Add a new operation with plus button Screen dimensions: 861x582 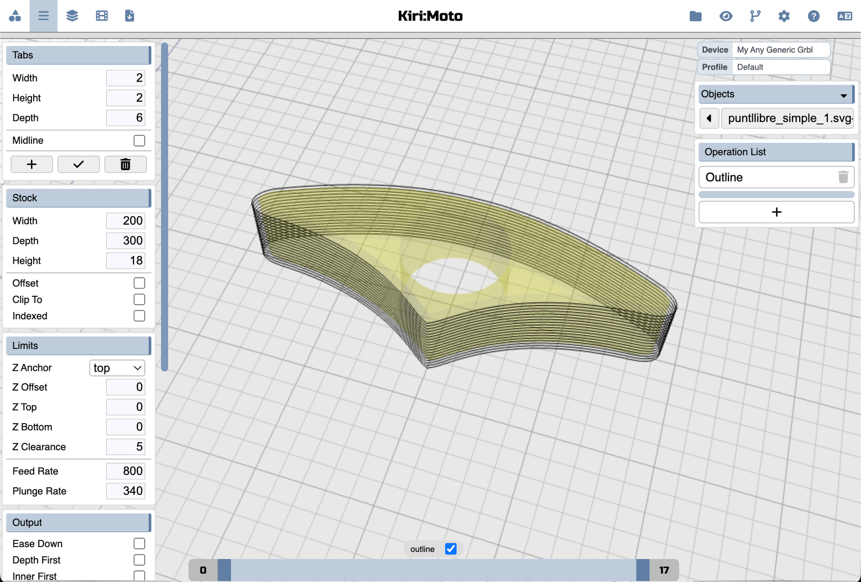coord(776,212)
